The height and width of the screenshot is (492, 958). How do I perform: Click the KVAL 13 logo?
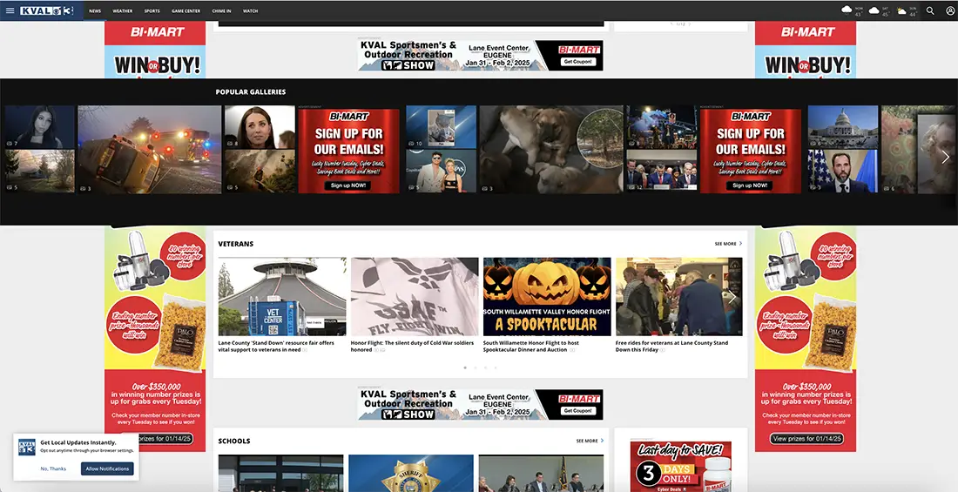(47, 10)
